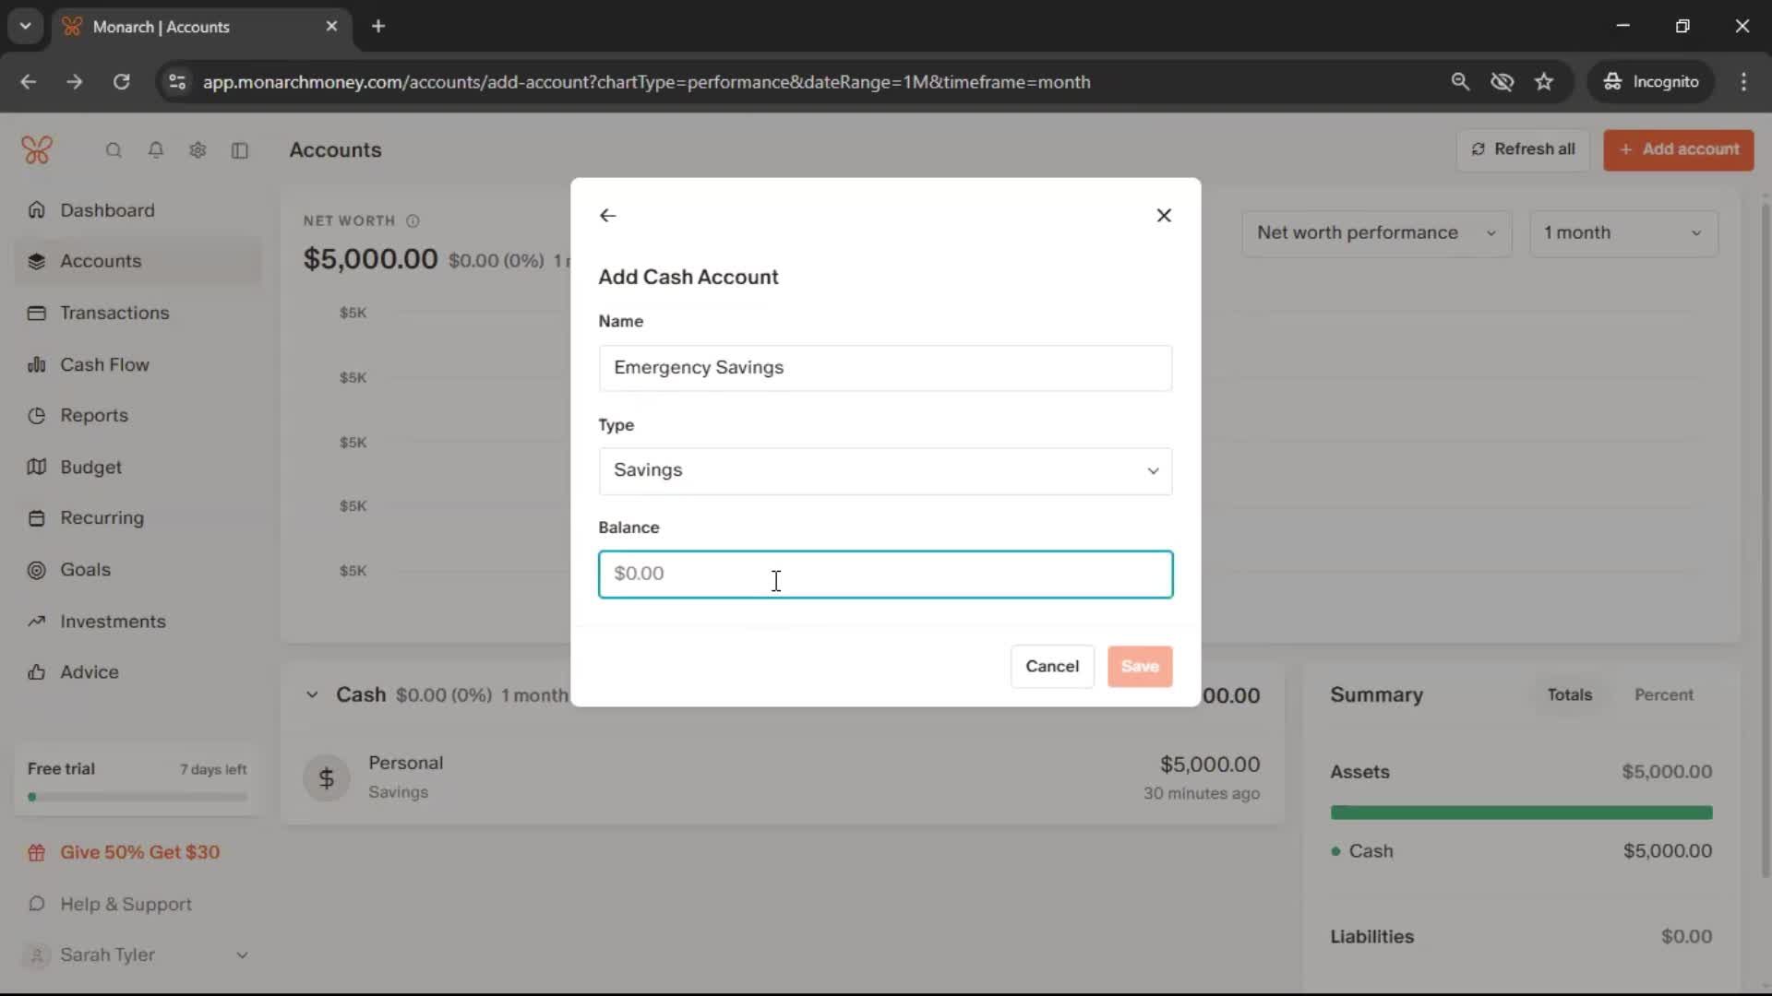This screenshot has width=1772, height=996.
Task: Close the Add Cash Account dialog
Action: (1164, 215)
